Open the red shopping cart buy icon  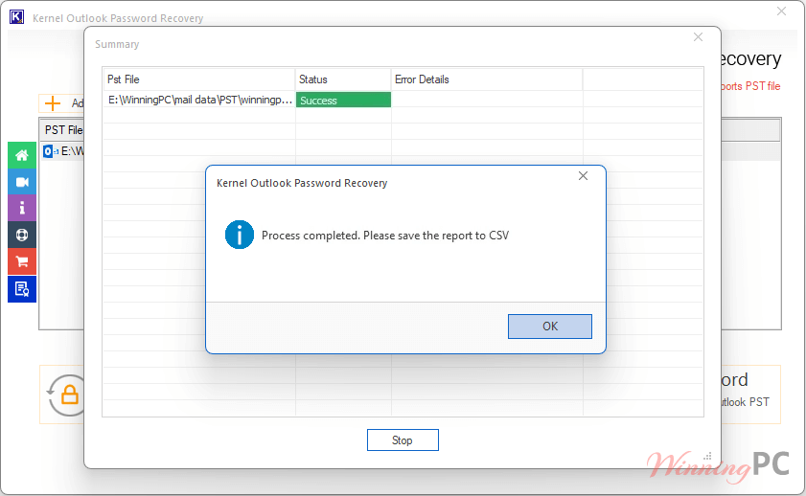pos(22,261)
